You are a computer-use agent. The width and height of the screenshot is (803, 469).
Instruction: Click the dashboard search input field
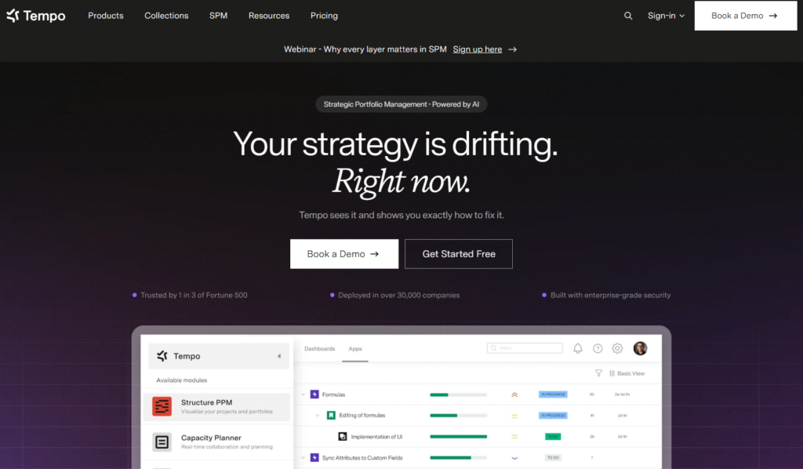pos(525,348)
